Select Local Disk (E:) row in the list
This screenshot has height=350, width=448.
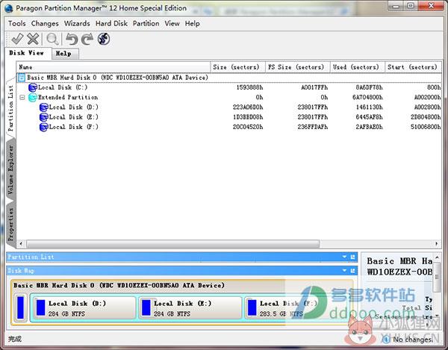point(229,117)
